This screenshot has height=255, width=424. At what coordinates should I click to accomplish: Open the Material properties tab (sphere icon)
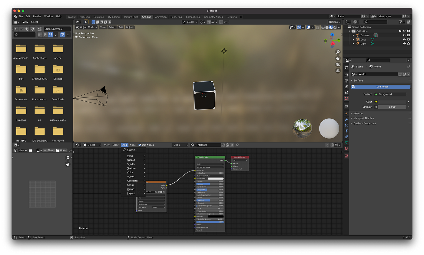point(346,149)
